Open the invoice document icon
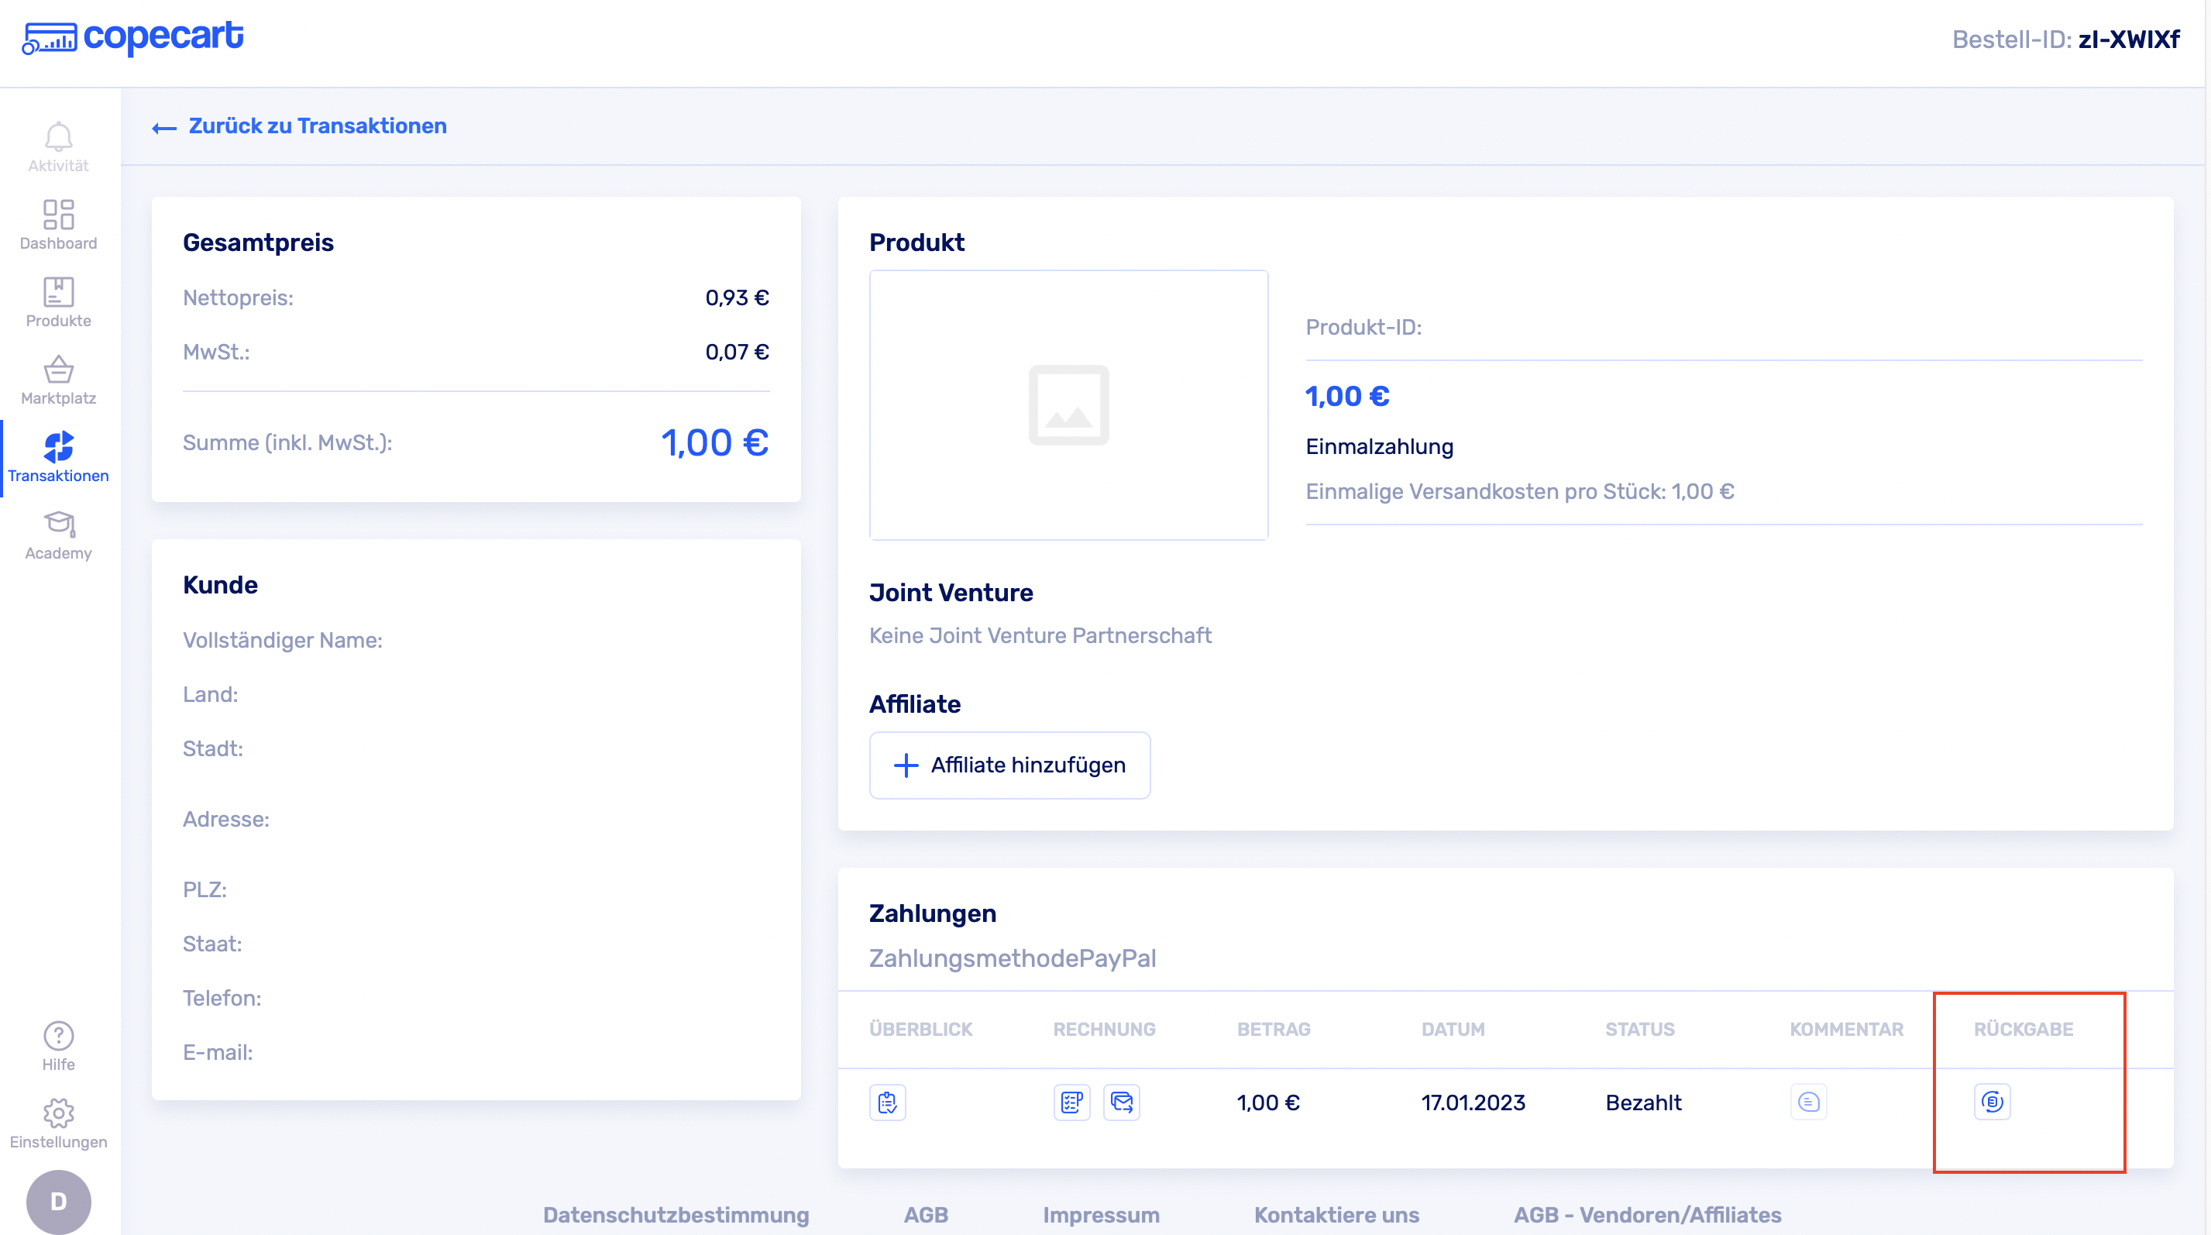Screen dimensions: 2211x1235 click(x=1071, y=1102)
